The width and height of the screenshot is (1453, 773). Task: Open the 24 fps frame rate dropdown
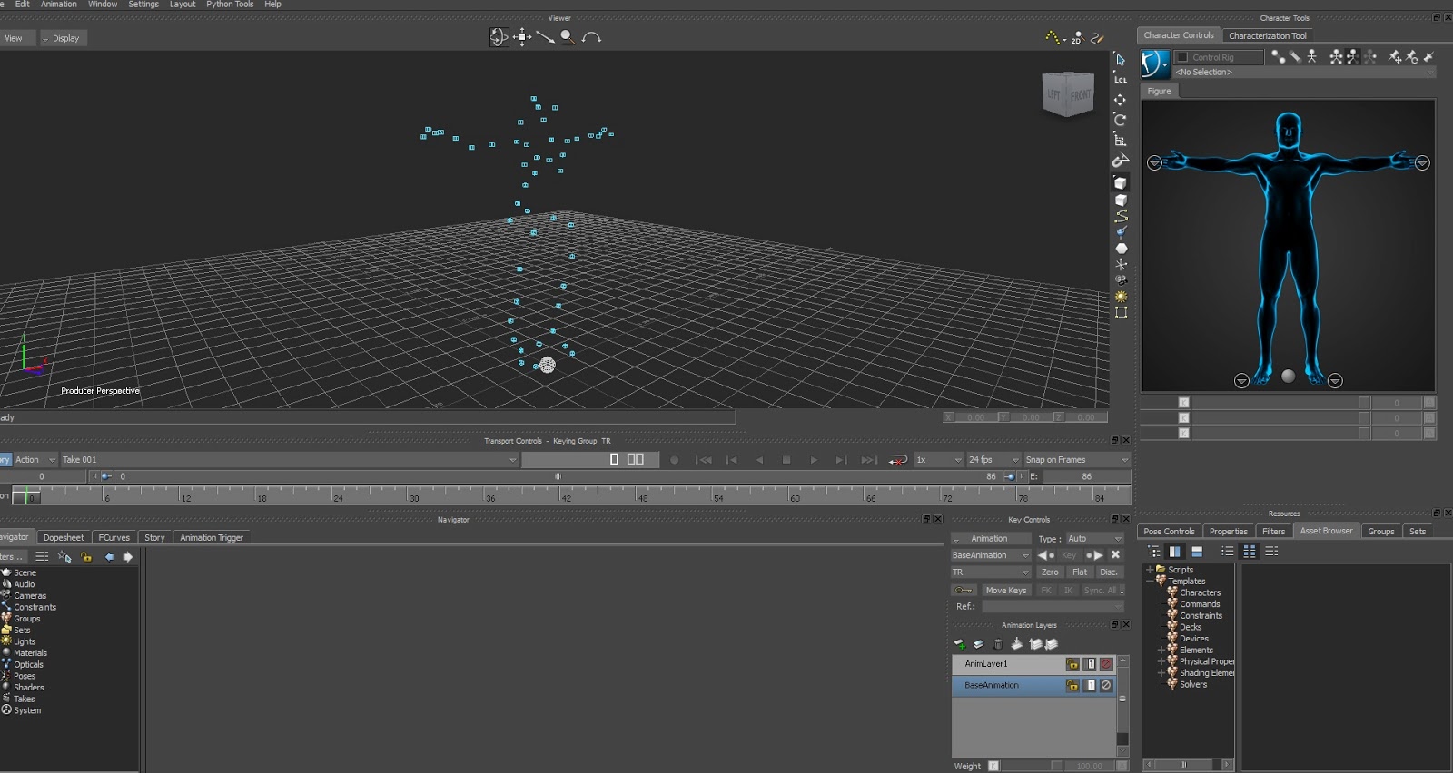pyautogui.click(x=993, y=460)
